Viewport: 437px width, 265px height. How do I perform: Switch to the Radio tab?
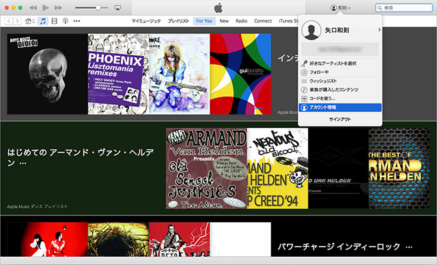point(241,21)
